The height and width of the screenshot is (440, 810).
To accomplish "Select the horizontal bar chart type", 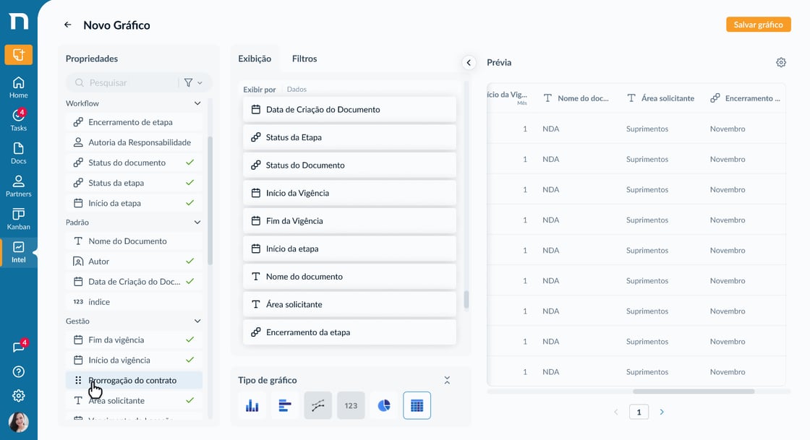I will click(285, 405).
